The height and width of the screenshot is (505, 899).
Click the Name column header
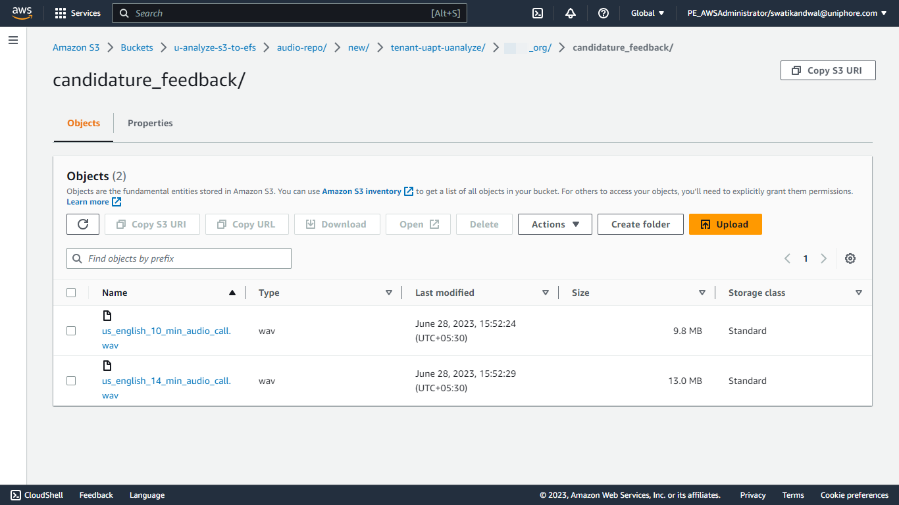[115, 293]
